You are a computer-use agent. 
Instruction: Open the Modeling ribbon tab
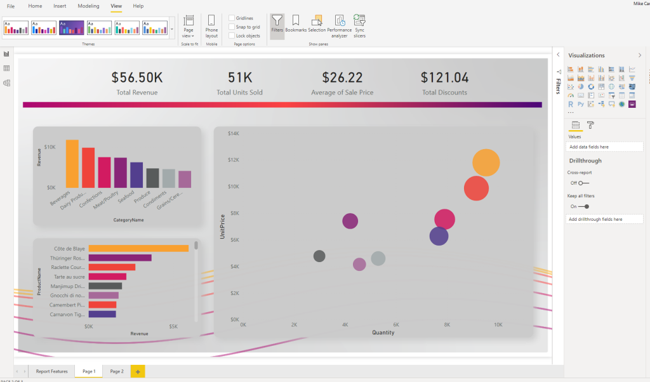coord(88,6)
